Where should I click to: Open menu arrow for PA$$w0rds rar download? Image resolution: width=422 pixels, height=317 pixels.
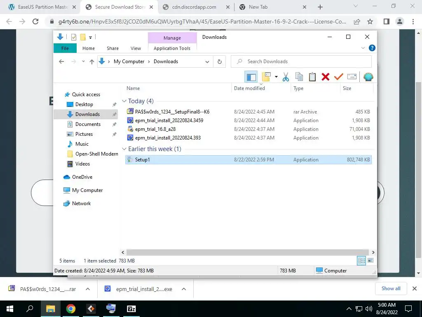click(88, 289)
